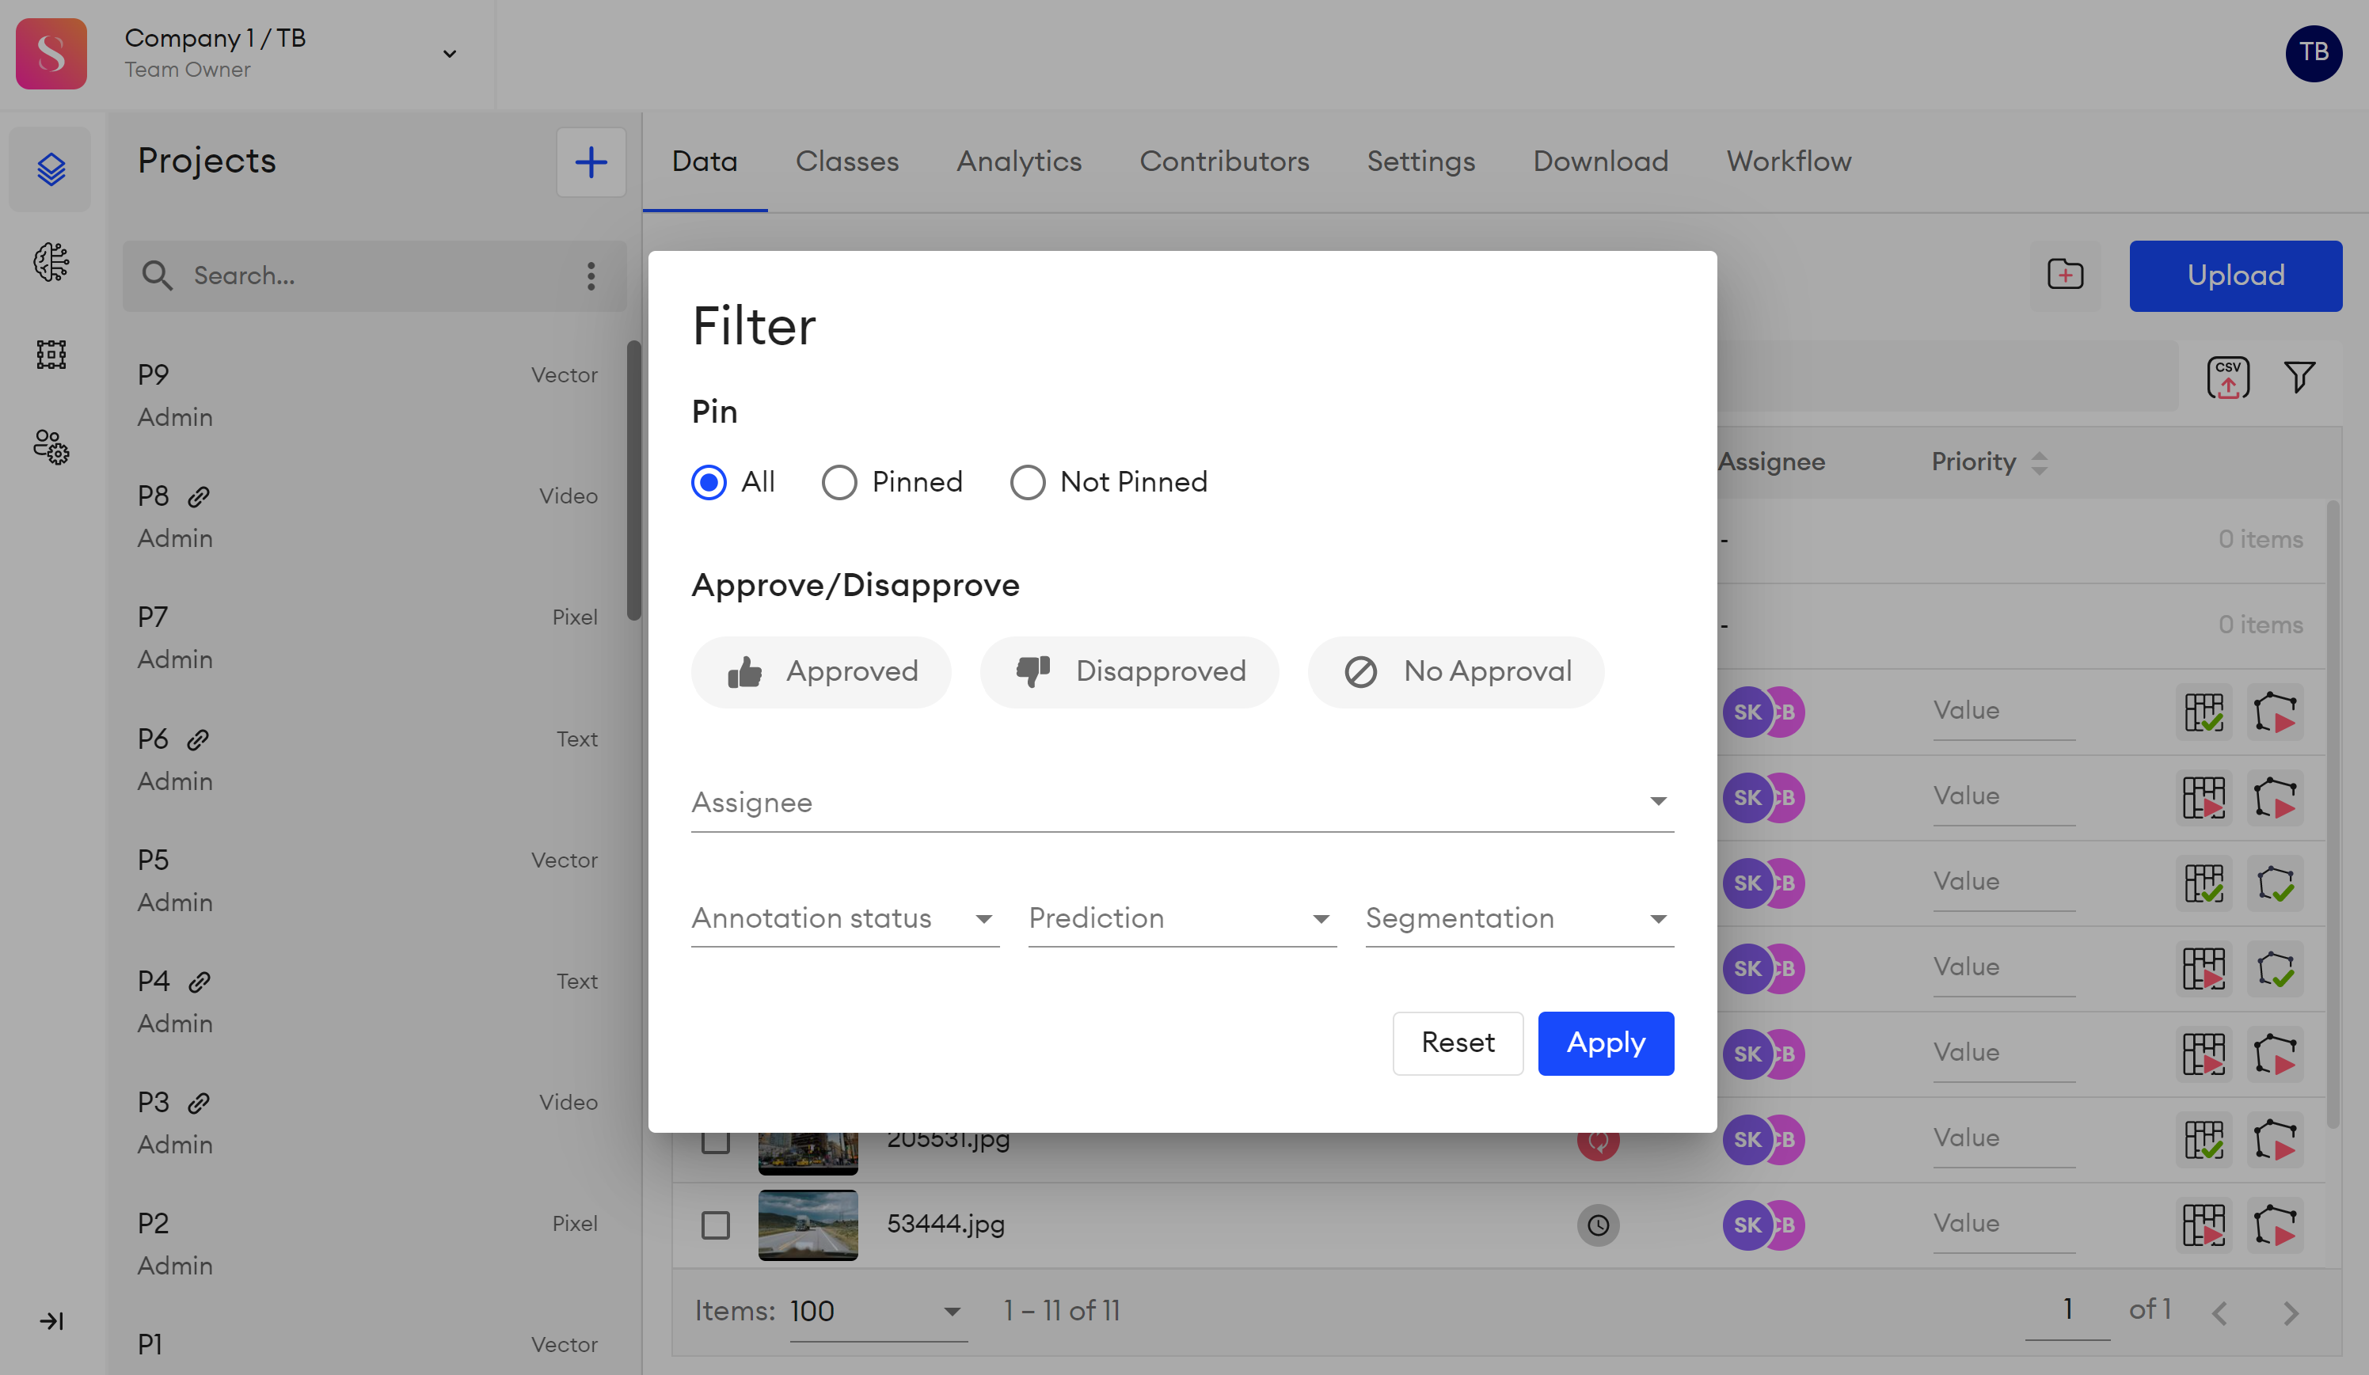Open the Assignee dropdown in Filter
This screenshot has width=2369, height=1375.
[1183, 802]
